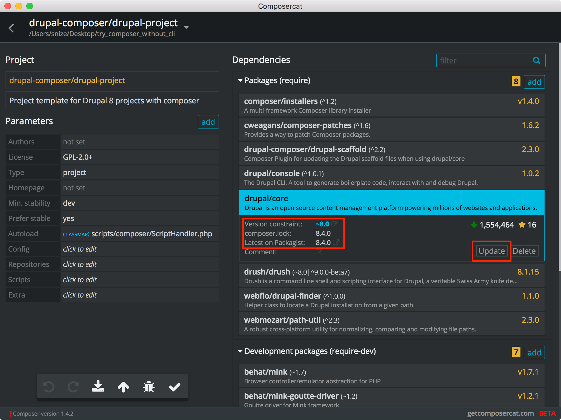Viewport: 561px width, 420px height.
Task: Click the red close window button
Action: (8, 6)
